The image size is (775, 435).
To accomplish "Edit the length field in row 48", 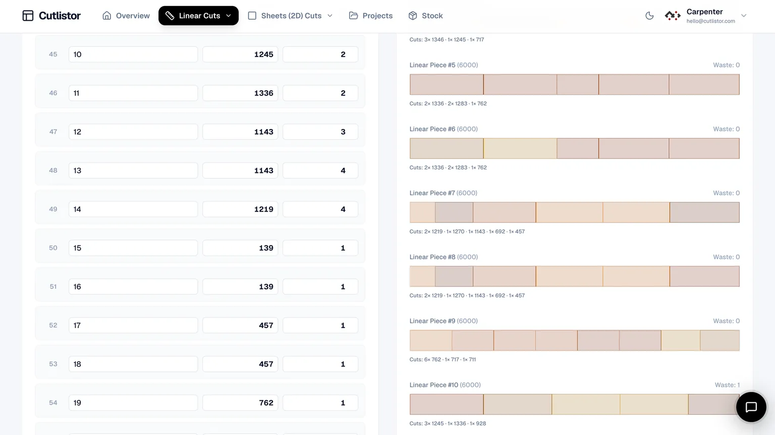I will click(x=240, y=170).
